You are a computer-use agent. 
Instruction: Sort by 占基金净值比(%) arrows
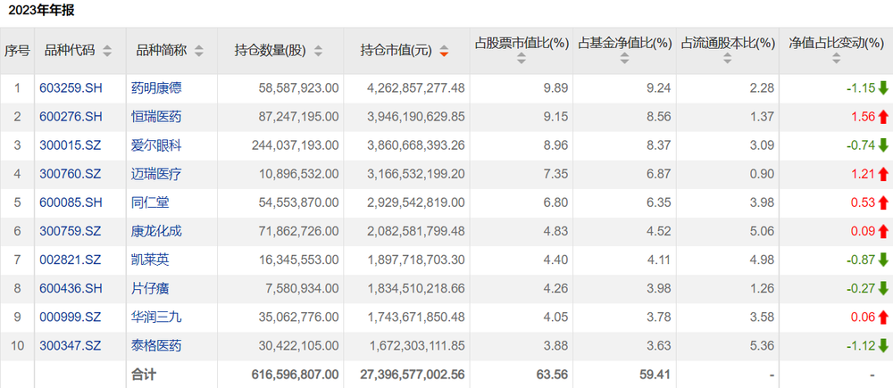(x=625, y=58)
